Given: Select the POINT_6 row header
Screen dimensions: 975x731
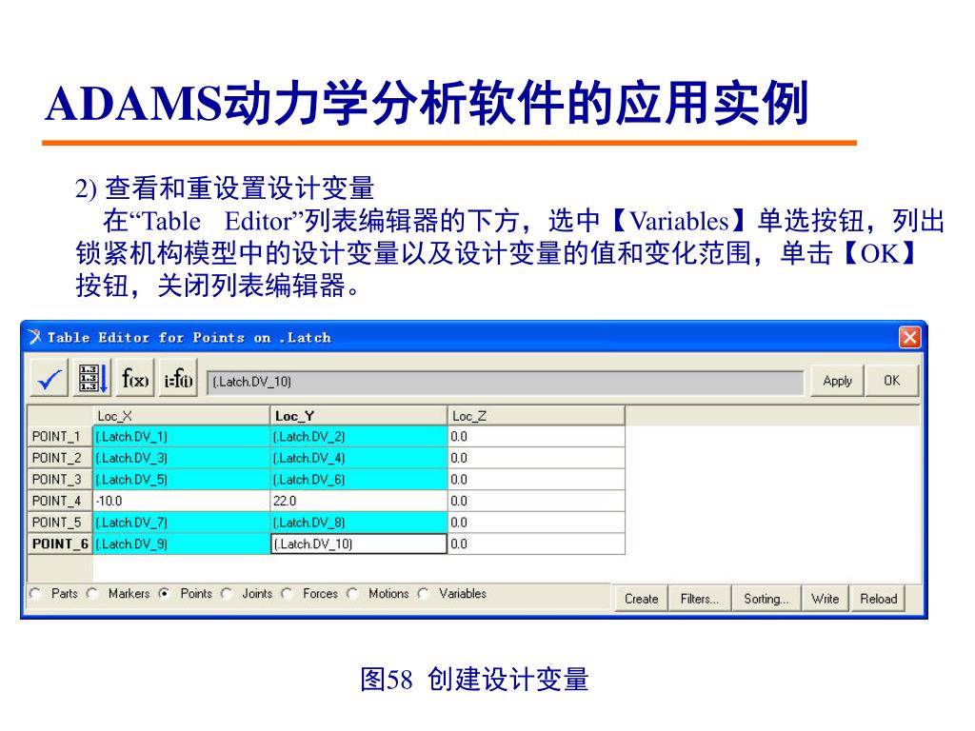Looking at the screenshot, I should 60,543.
